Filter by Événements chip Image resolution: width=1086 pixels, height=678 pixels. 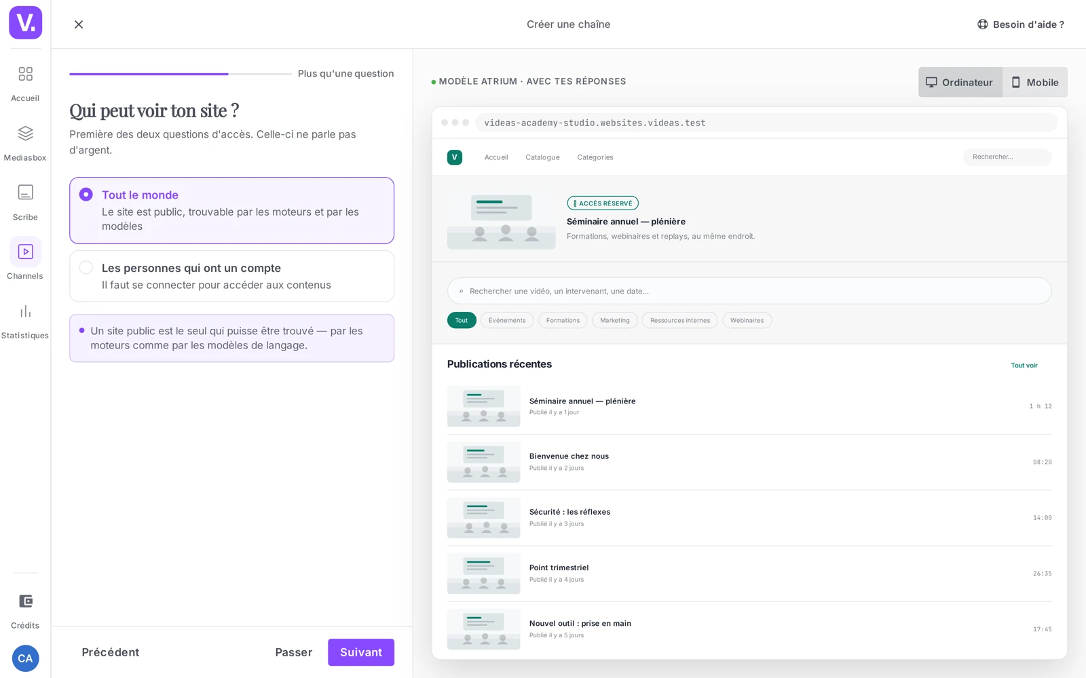tap(507, 320)
